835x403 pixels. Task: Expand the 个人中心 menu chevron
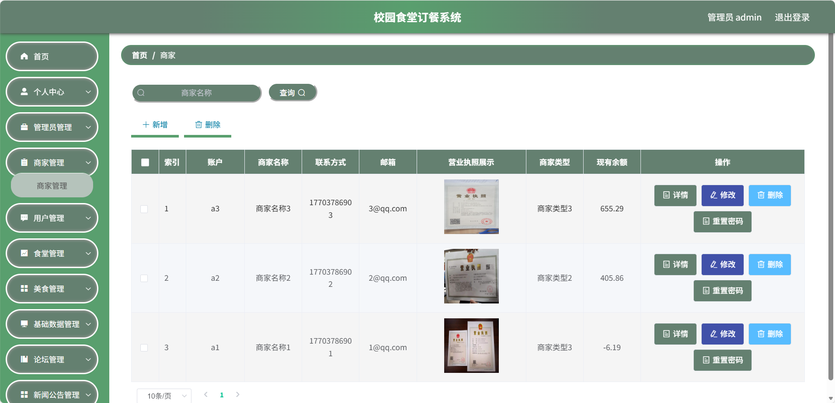88,92
